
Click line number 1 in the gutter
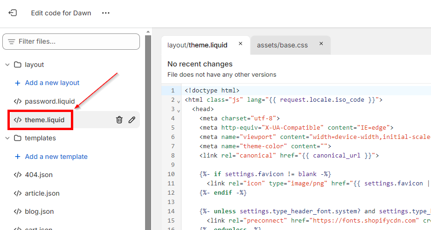click(173, 90)
